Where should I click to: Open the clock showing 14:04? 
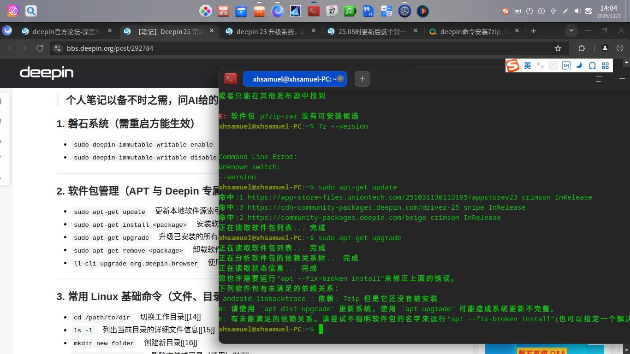coord(609,11)
